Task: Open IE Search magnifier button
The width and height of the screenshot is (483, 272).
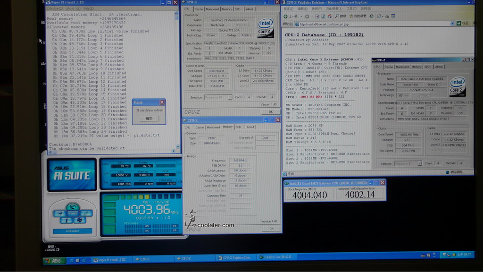Action: click(341, 17)
